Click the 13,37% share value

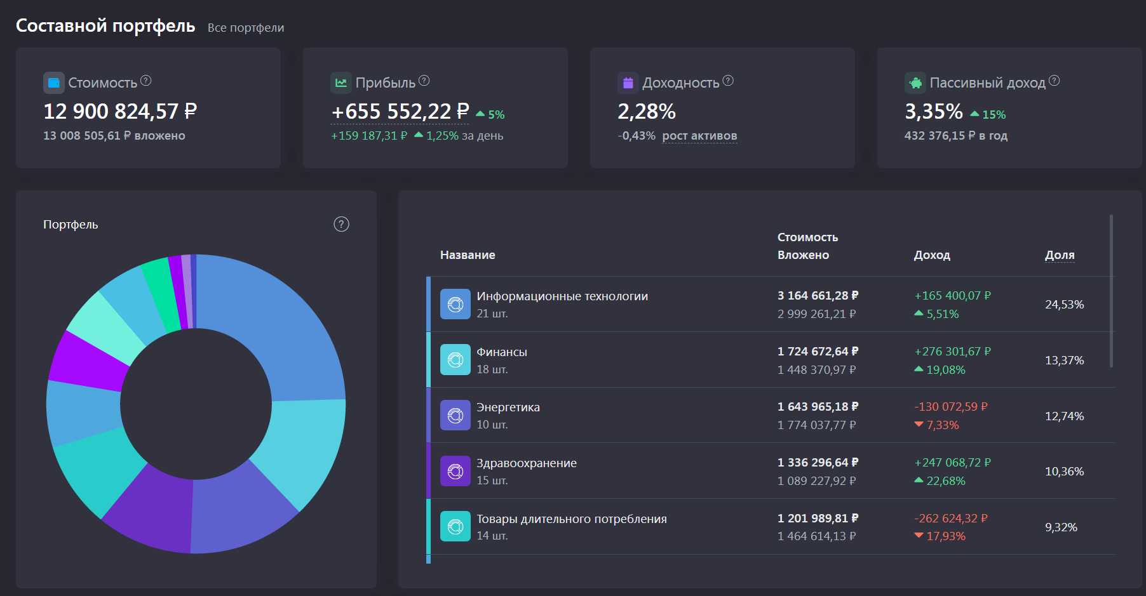click(1065, 361)
